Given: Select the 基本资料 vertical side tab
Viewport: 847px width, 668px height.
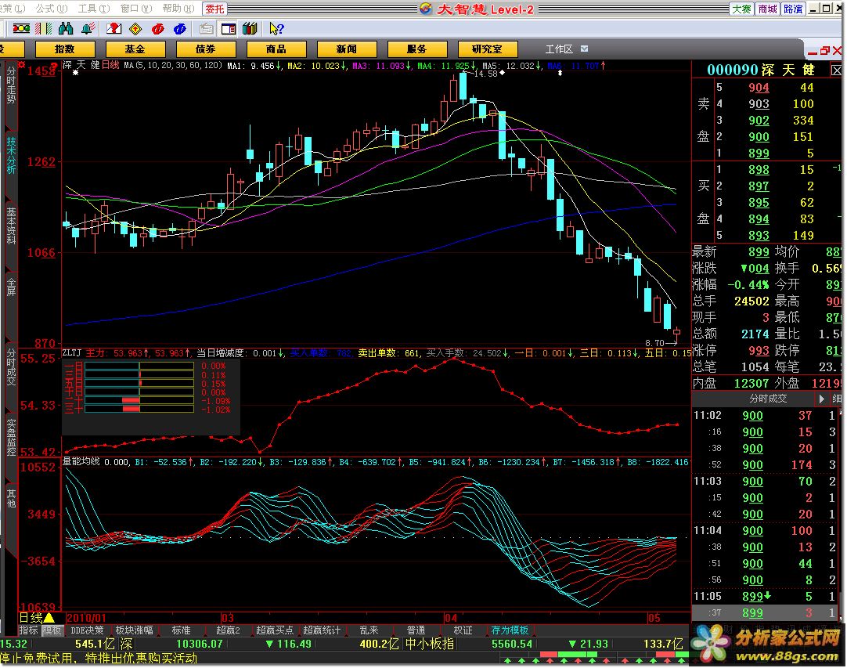Looking at the screenshot, I should tap(11, 226).
